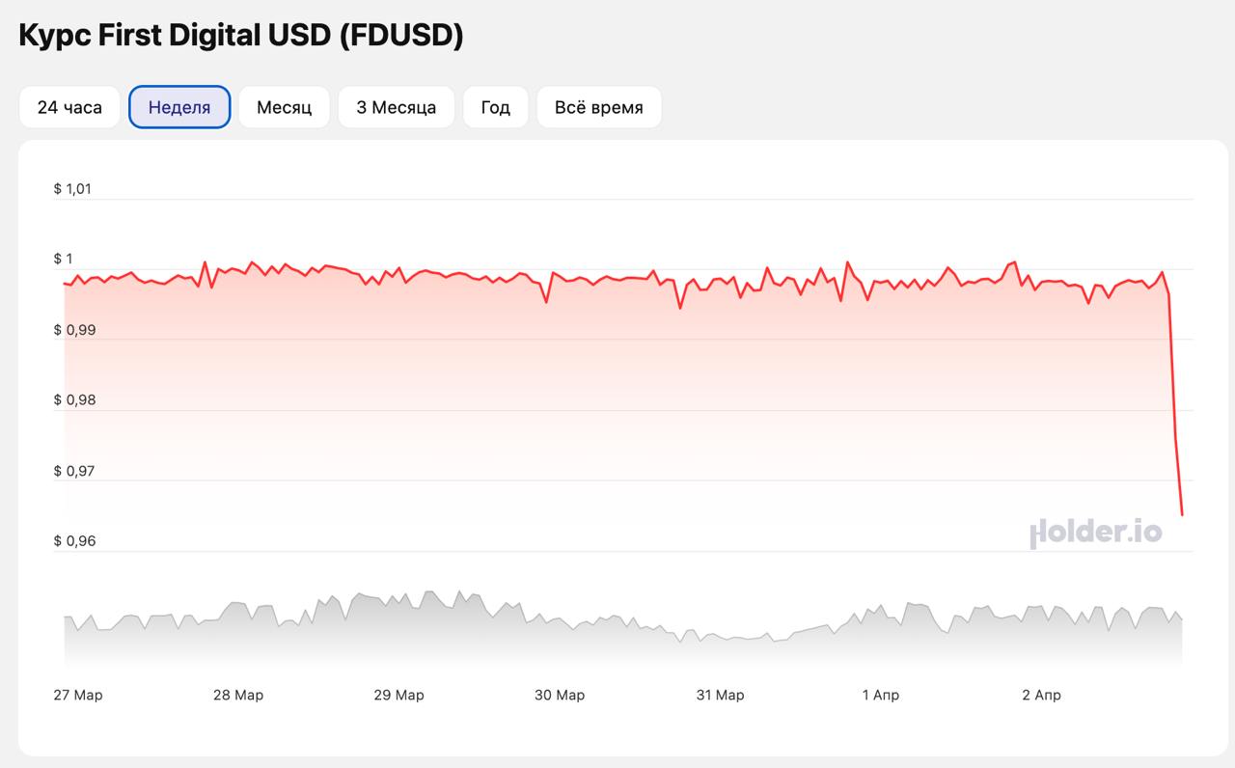This screenshot has width=1235, height=768.
Task: Click the lowest point of the price line
Action: click(1182, 514)
